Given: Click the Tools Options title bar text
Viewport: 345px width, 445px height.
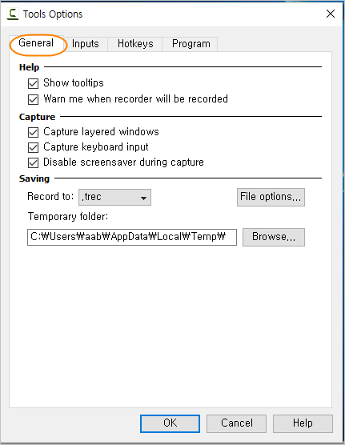Looking at the screenshot, I should 53,14.
